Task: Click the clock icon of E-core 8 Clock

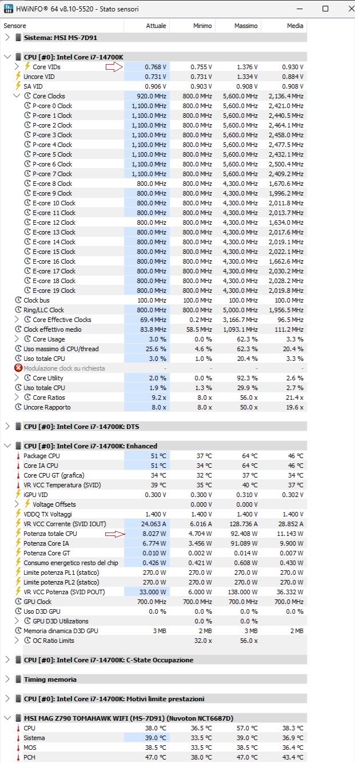Action: tap(27, 183)
